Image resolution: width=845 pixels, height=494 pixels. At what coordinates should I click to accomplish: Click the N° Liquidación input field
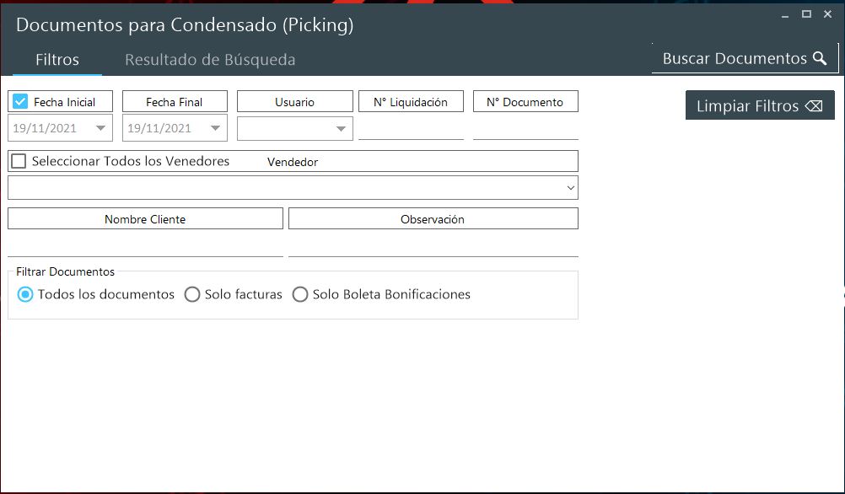[411, 129]
